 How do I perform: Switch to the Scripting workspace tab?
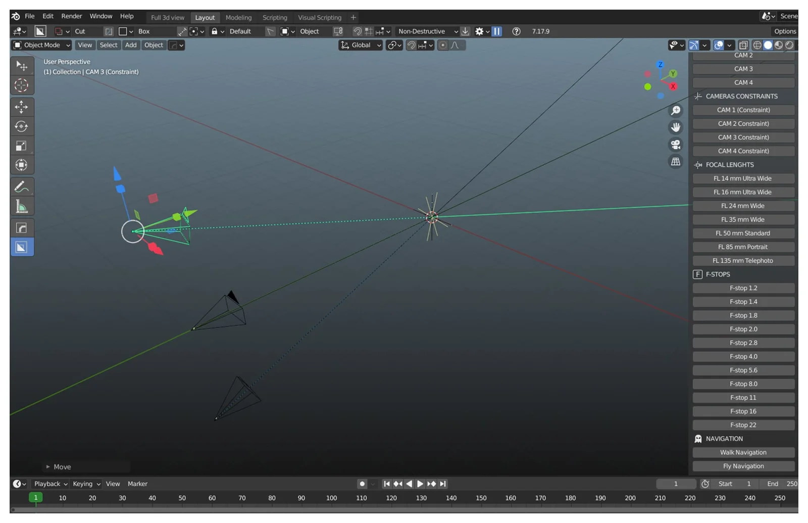(275, 17)
